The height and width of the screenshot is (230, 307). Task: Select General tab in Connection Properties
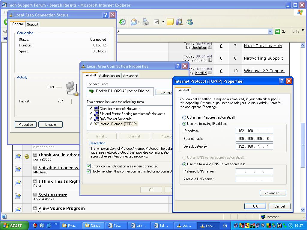90,75
